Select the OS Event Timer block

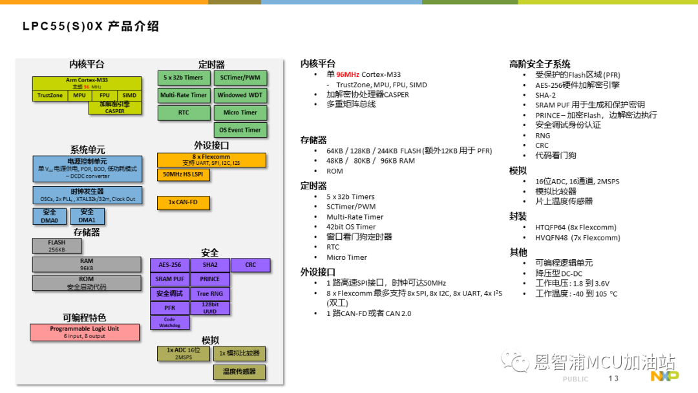pyautogui.click(x=240, y=130)
